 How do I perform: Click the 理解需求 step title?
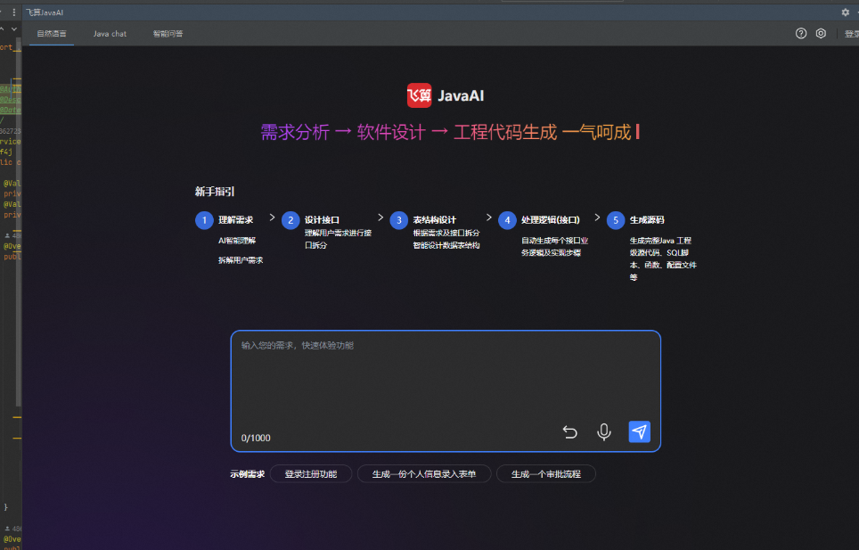[x=235, y=220]
